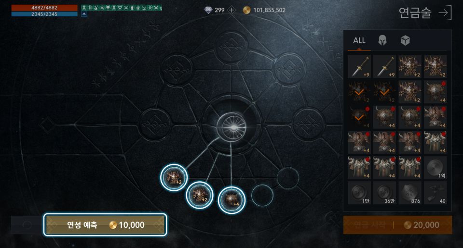Screen dimensions: 463x248
Task: Choose the item with quantity 40
Action: [435, 193]
